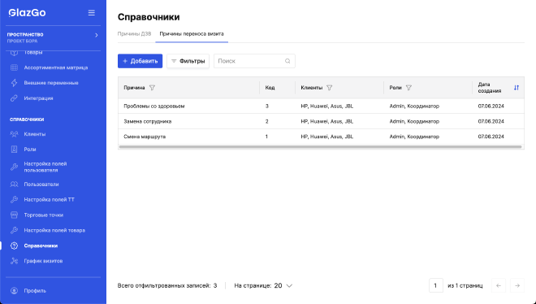Viewport: 536px width, 304px height.
Task: Click the page number input box
Action: (x=436, y=285)
